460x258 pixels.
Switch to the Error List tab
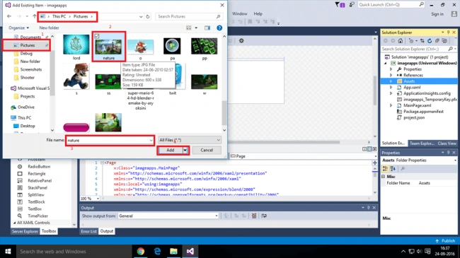[88, 231]
